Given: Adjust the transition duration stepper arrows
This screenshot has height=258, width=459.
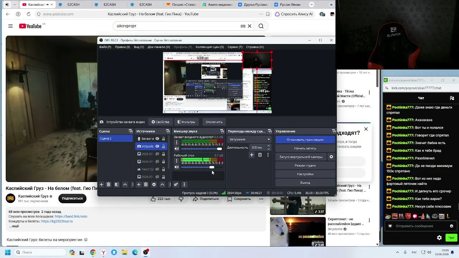Looking at the screenshot, I should tap(268, 148).
